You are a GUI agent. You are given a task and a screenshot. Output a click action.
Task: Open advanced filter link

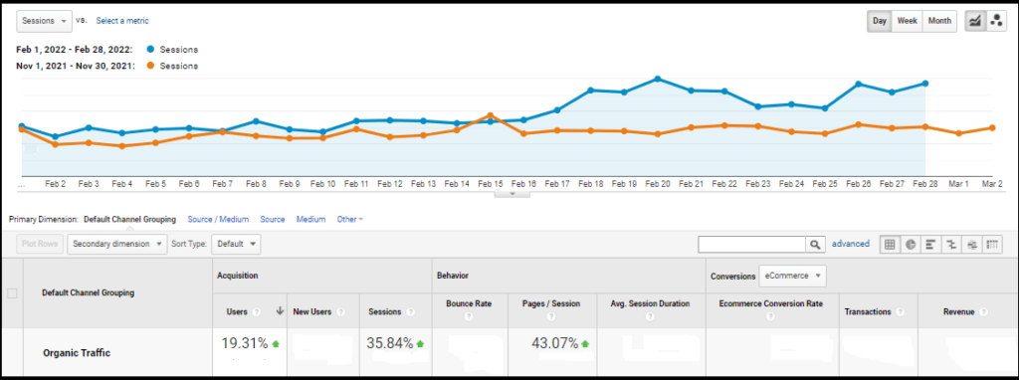coord(851,245)
